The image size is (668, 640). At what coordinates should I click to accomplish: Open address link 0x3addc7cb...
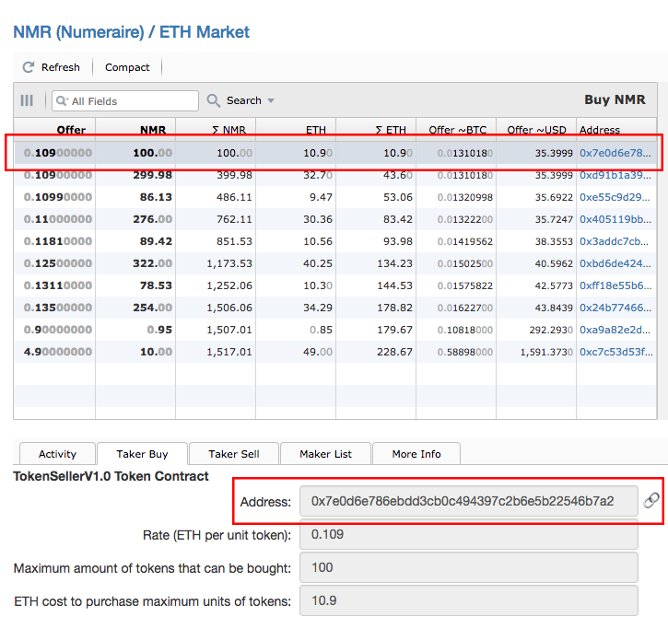[614, 241]
